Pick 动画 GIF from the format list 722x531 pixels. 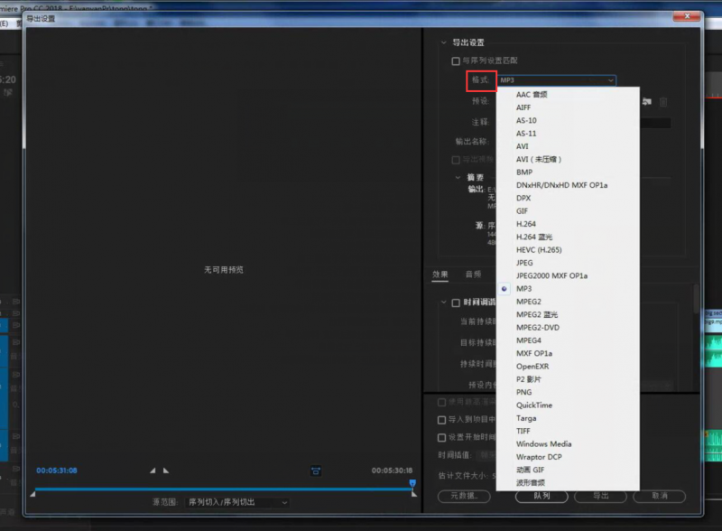click(532, 470)
